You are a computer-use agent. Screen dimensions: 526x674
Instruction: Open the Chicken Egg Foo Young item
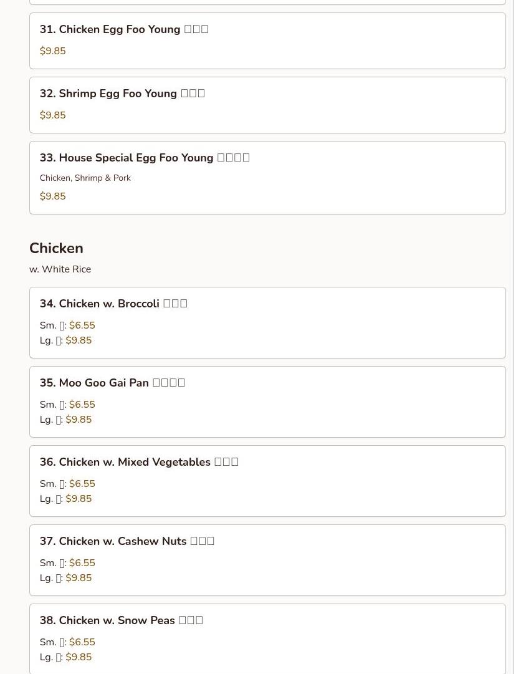pos(267,41)
